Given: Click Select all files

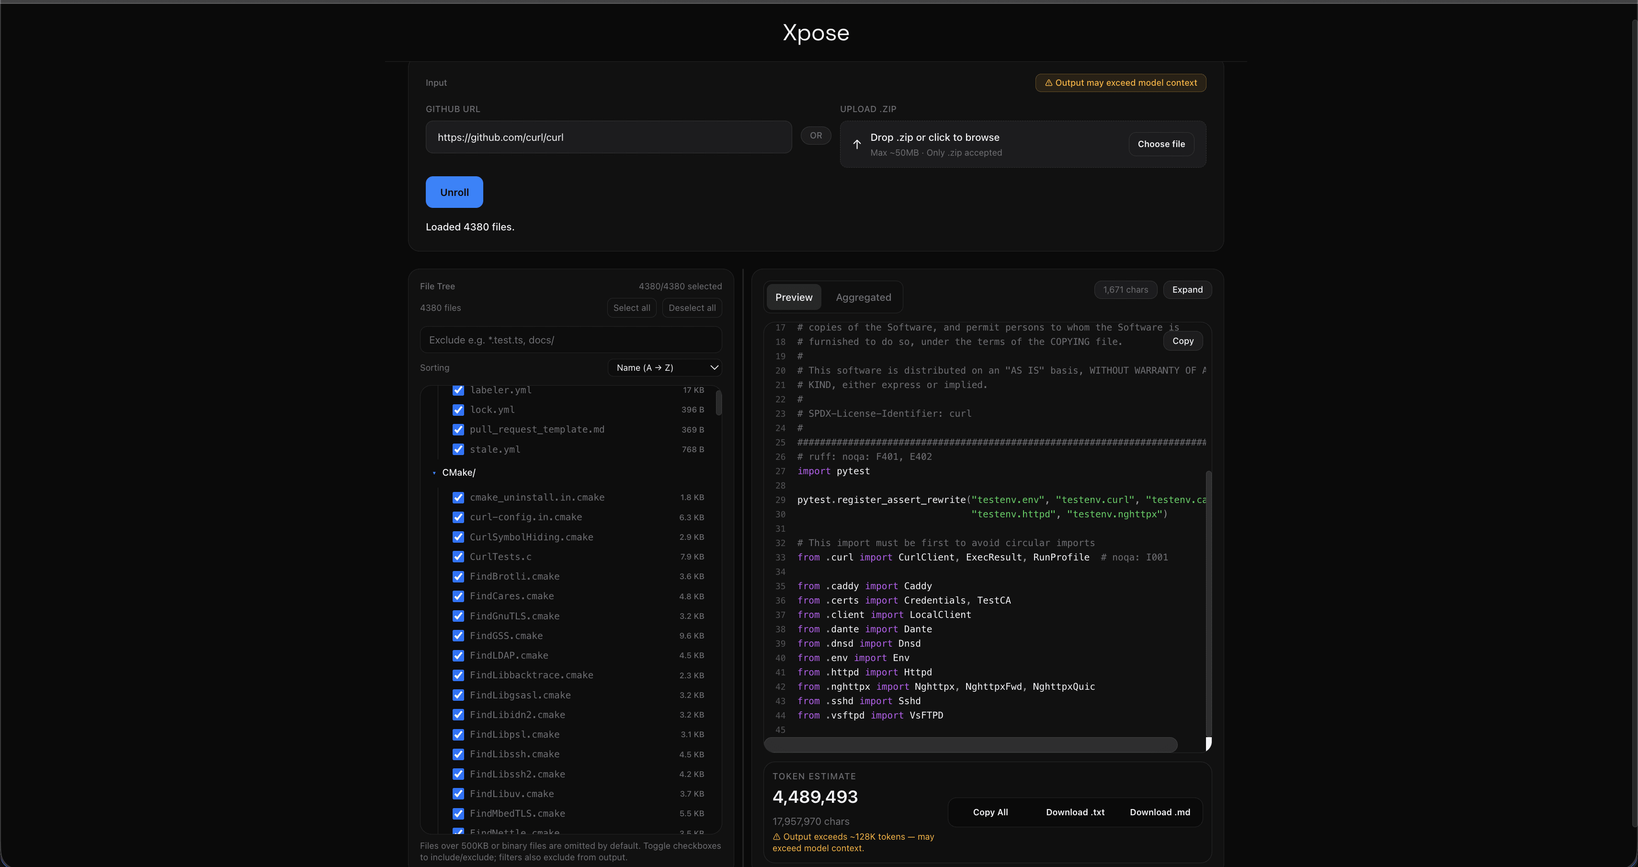Looking at the screenshot, I should 631,308.
